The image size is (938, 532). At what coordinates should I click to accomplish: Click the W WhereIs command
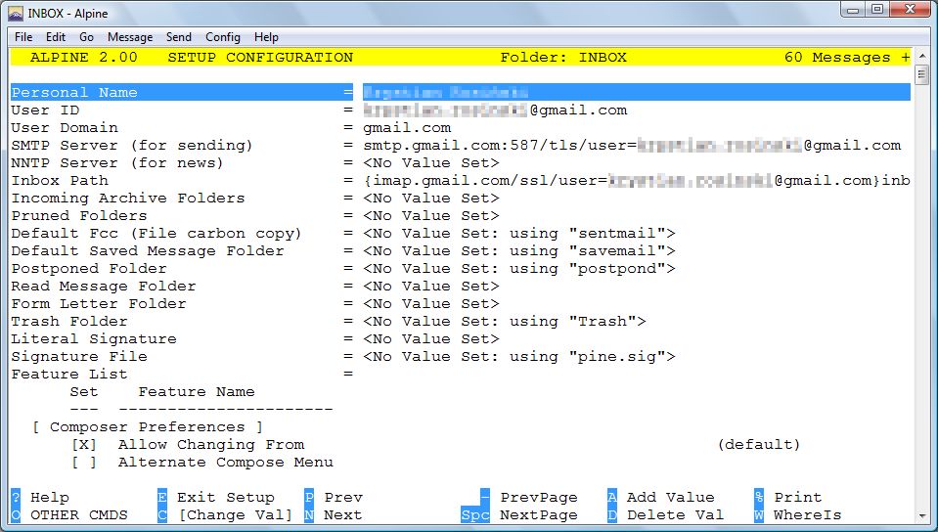click(798, 514)
